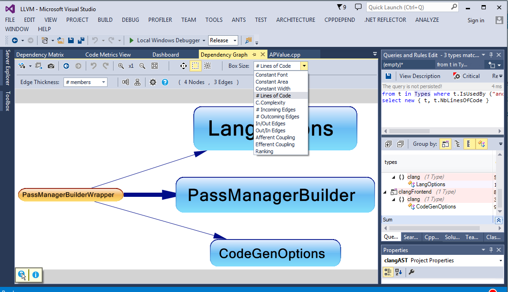Toggle the zoom-to-selection mouse mode
Viewport: 508px width, 292px height.
pos(207,66)
